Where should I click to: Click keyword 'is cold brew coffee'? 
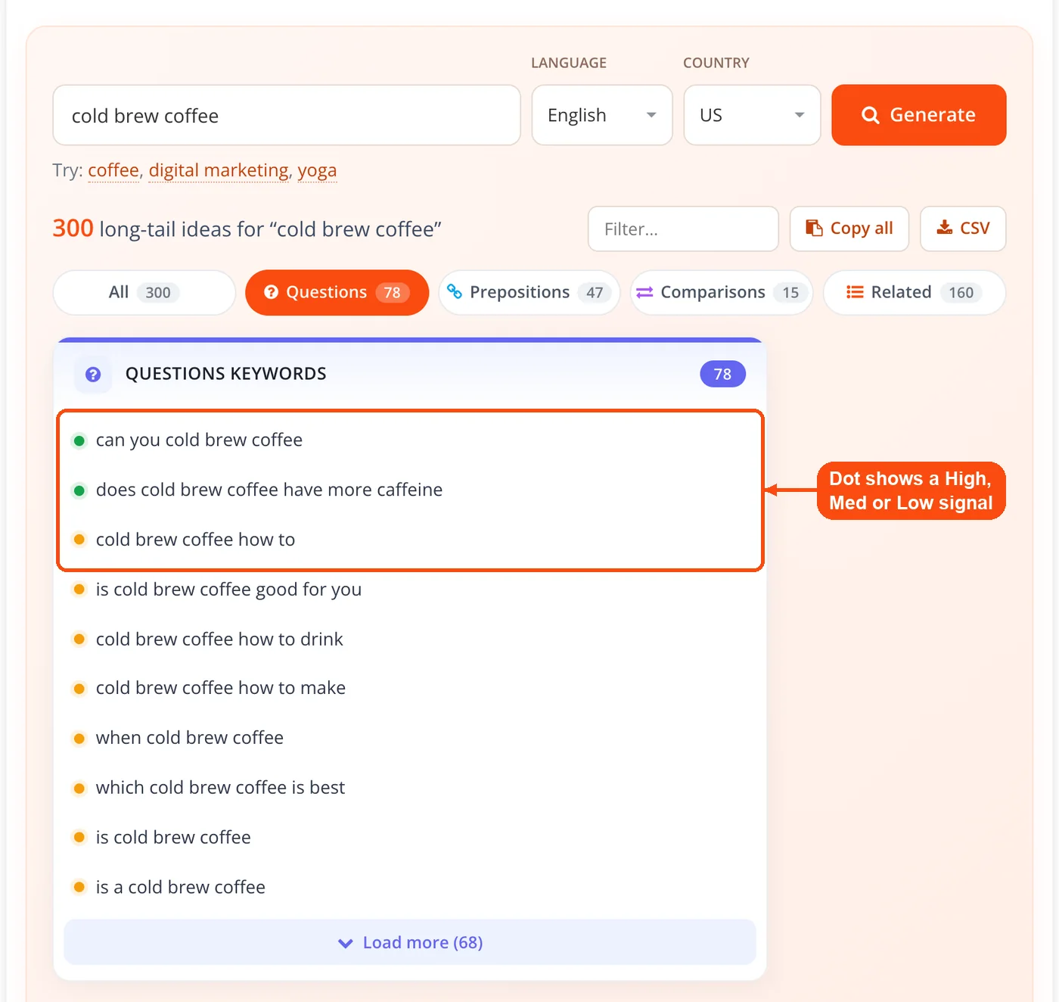[173, 838]
